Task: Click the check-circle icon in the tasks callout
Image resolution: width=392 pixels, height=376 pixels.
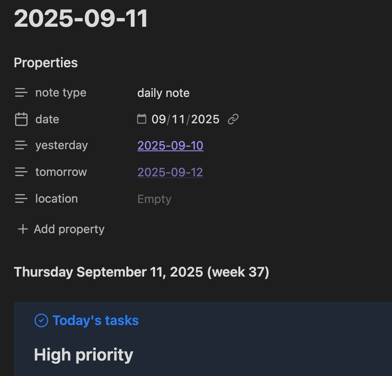Action: pos(41,321)
